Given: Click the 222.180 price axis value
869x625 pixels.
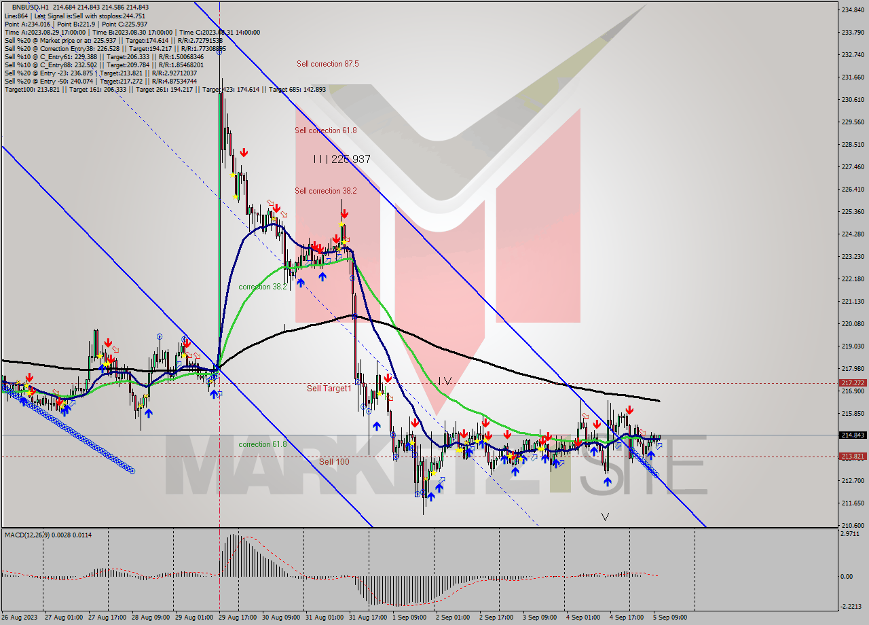Looking at the screenshot, I should click(x=853, y=279).
